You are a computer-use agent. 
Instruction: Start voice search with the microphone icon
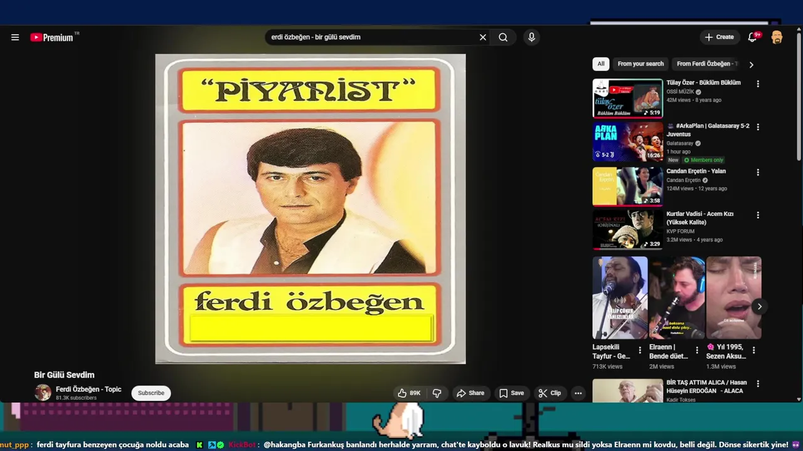(x=531, y=38)
